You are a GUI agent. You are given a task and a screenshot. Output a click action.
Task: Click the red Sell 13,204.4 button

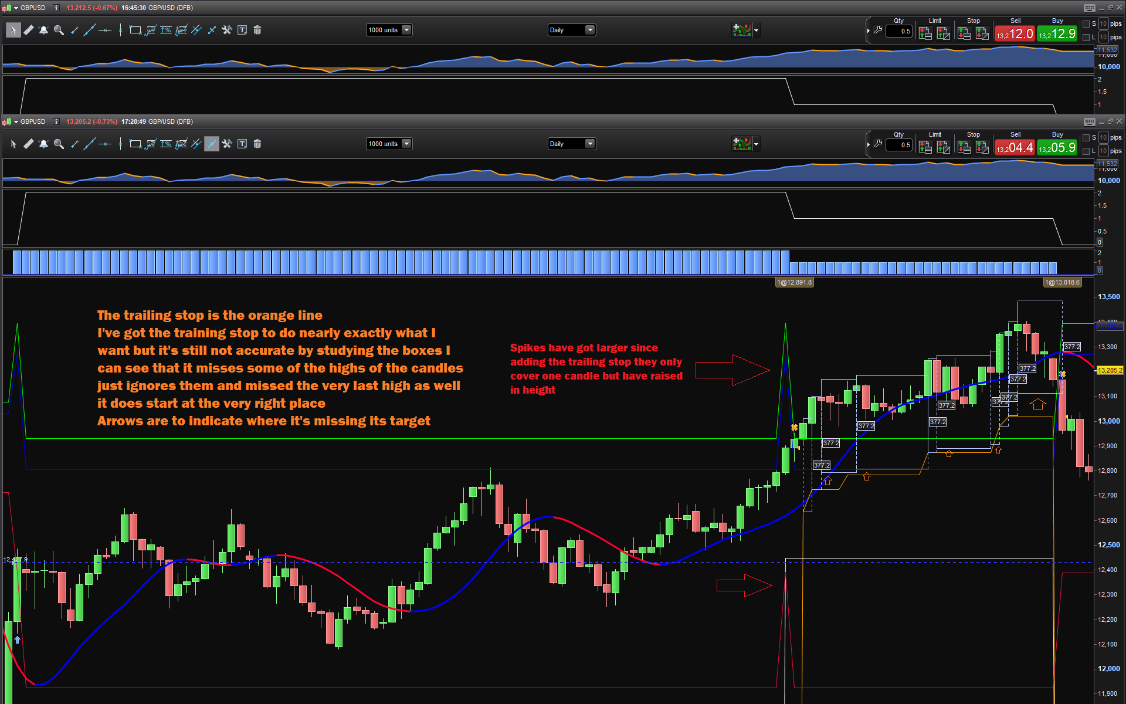pyautogui.click(x=1015, y=148)
